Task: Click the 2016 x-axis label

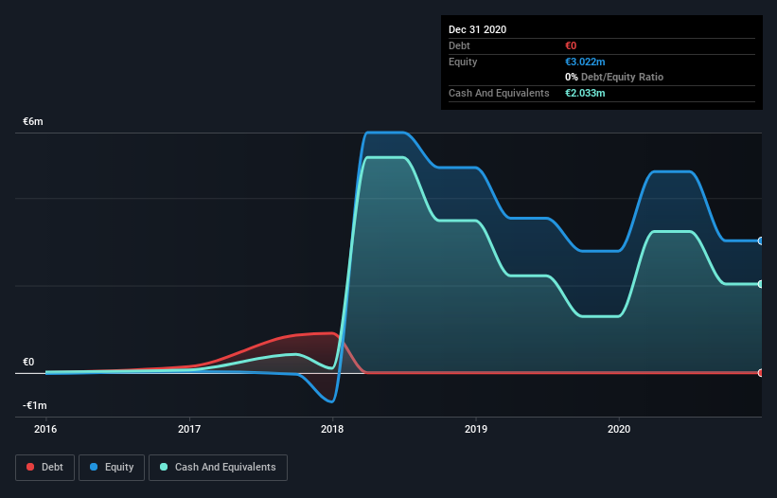Action: click(x=45, y=429)
